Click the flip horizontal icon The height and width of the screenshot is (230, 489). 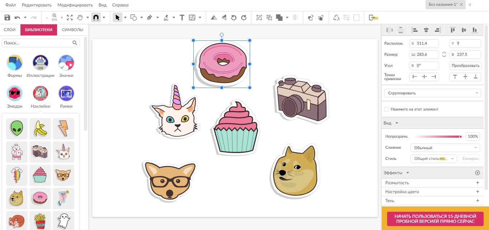point(214,18)
